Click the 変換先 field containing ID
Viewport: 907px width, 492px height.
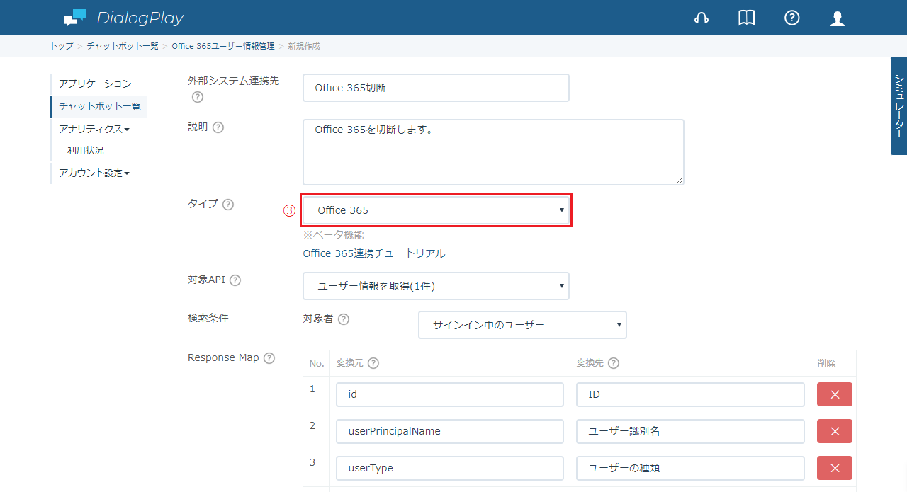(690, 394)
